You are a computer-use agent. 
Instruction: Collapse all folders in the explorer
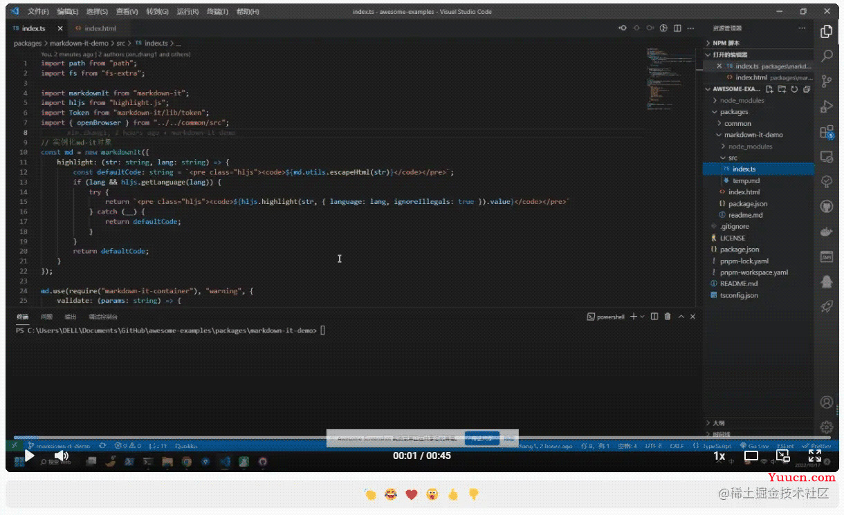[806, 89]
